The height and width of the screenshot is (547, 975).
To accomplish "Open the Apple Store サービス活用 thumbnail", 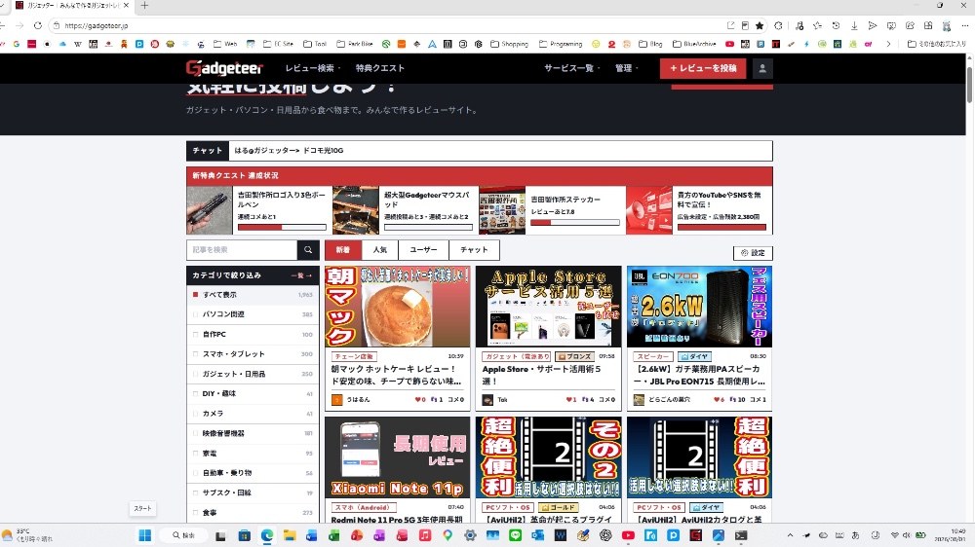I will tap(548, 306).
